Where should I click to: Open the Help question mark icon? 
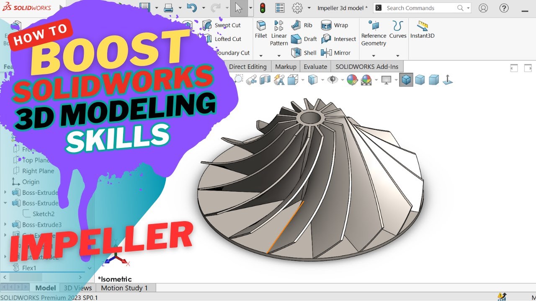[504, 8]
